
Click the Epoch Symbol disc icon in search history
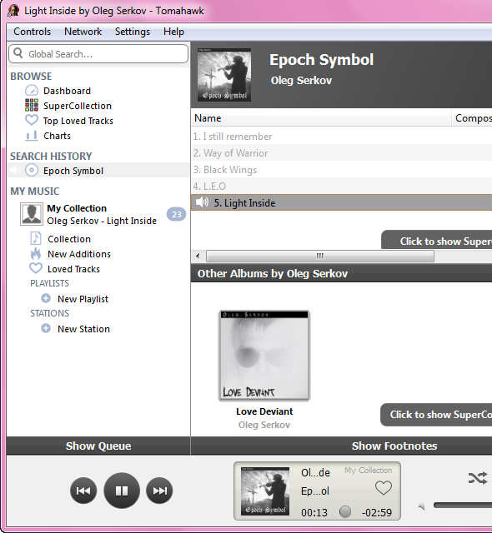[x=32, y=170]
